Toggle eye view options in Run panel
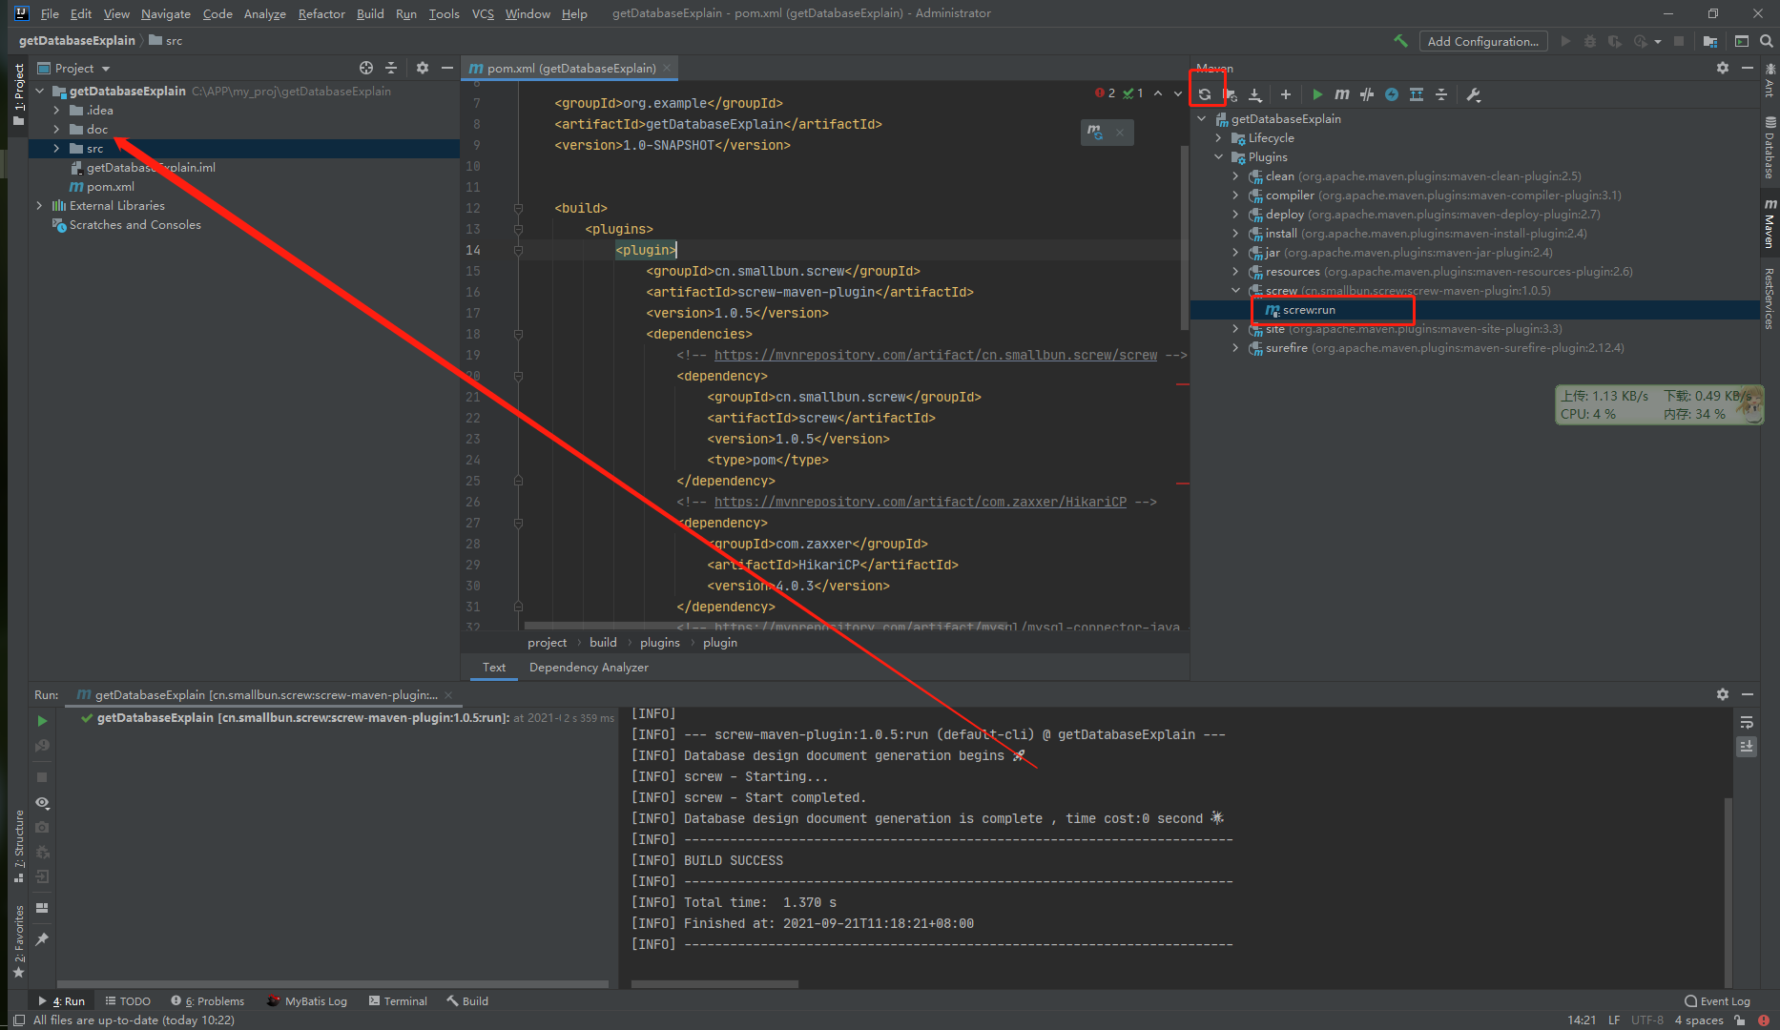The height and width of the screenshot is (1030, 1780). pyautogui.click(x=42, y=803)
